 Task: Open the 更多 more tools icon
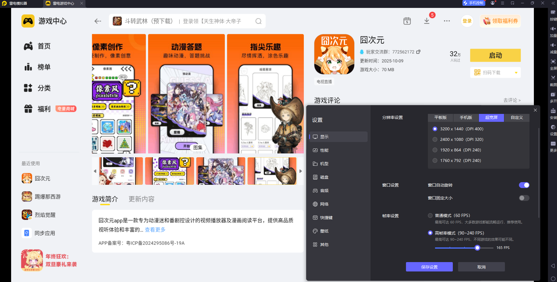[x=553, y=143]
